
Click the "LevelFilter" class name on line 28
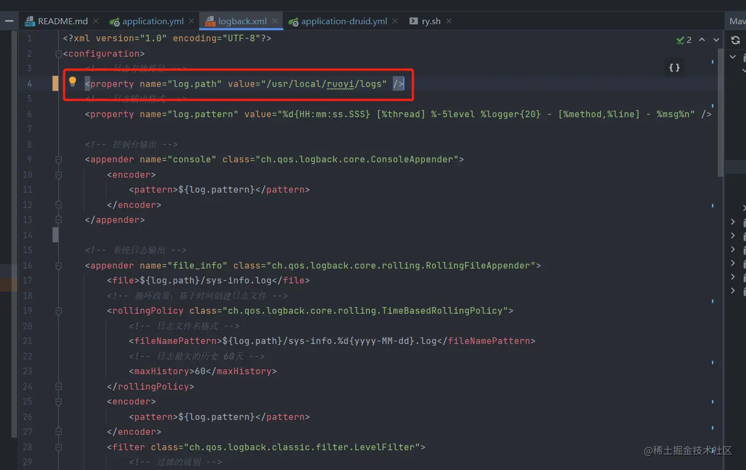[384, 447]
